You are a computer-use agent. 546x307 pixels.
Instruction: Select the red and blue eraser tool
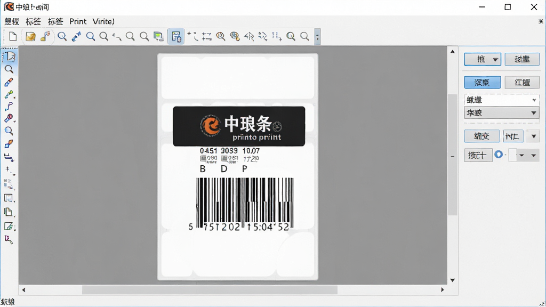(9, 82)
